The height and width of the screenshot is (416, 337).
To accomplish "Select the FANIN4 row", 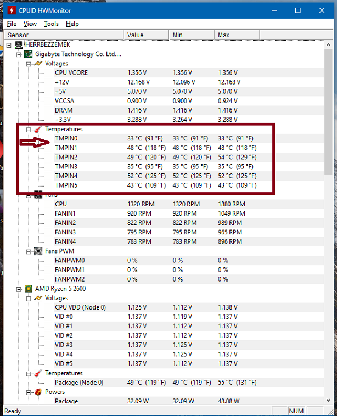I will coord(188,241).
